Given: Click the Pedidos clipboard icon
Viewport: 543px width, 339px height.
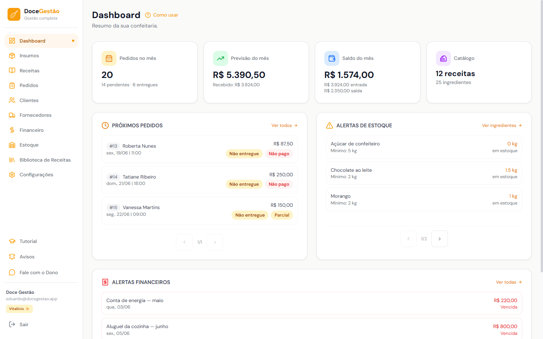Looking at the screenshot, I should 12,86.
